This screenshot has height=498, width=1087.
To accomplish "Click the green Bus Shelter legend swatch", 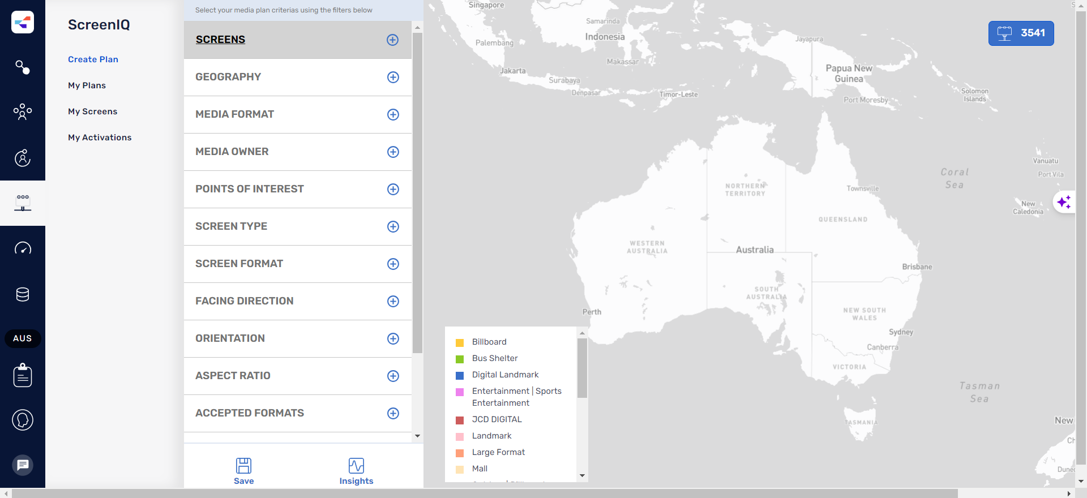I will [x=460, y=359].
